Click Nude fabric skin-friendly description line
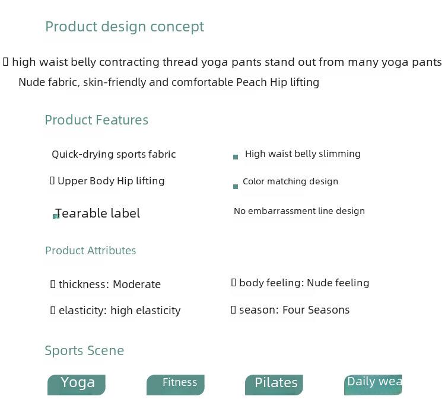Viewport: 445px width, 409px height. click(169, 82)
